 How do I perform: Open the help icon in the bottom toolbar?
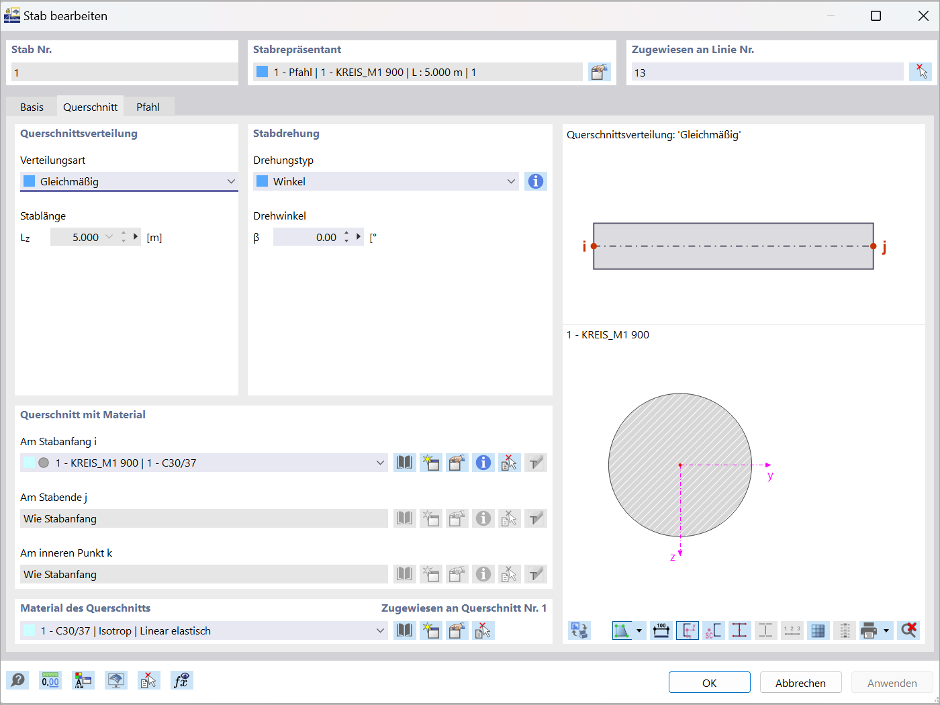[17, 680]
